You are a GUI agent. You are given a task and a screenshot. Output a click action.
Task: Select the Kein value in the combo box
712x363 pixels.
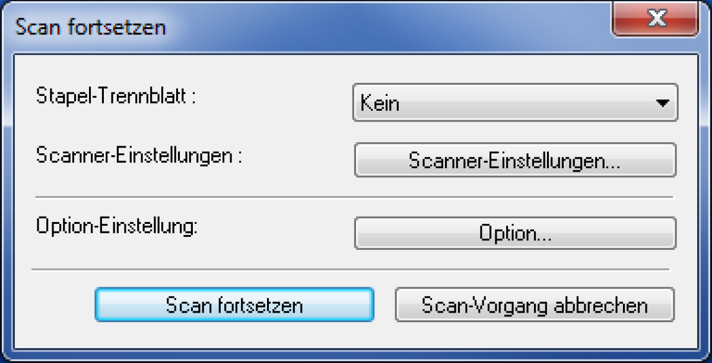pos(380,104)
